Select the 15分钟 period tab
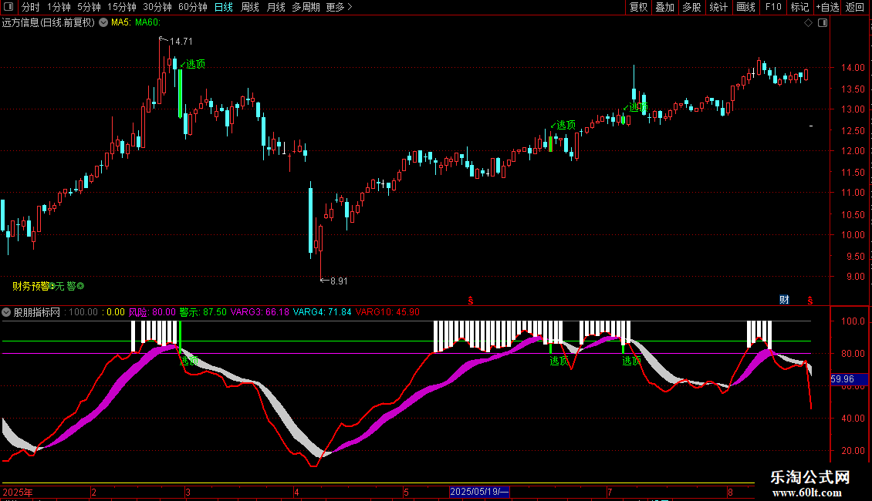 coord(122,7)
